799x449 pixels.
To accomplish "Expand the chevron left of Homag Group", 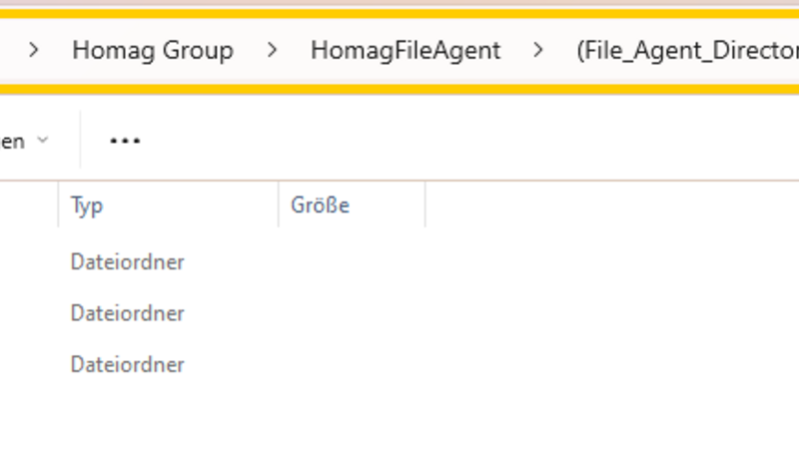I will (34, 50).
